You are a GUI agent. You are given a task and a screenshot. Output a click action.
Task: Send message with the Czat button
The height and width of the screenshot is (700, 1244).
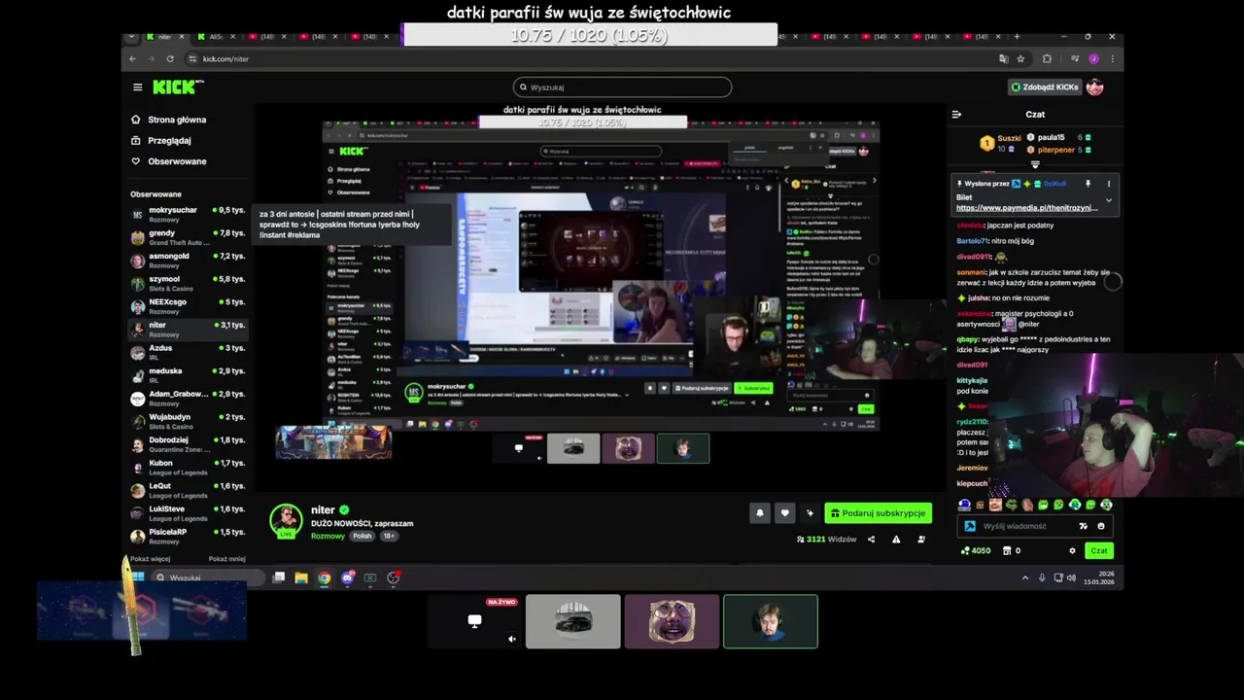pos(1098,550)
